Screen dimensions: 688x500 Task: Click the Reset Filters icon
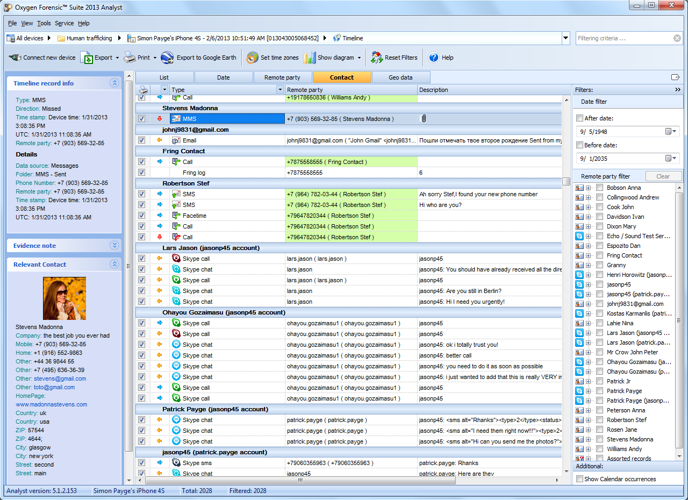(377, 58)
